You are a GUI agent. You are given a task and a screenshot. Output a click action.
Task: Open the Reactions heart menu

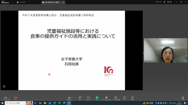[88, 98]
